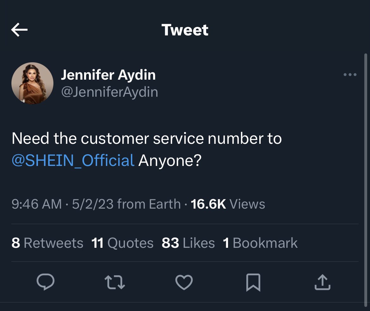This screenshot has width=370, height=311.
Task: Bookmark this tweet with bookmark icon
Action: pyautogui.click(x=253, y=283)
